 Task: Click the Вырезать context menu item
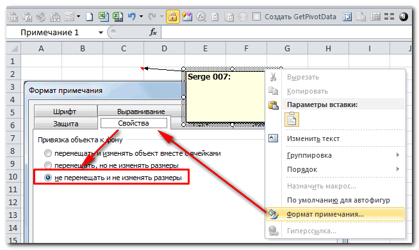(x=336, y=78)
